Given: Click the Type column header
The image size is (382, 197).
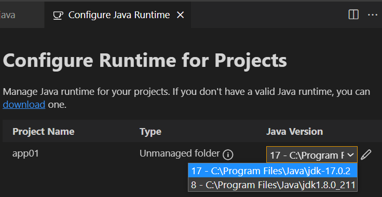Looking at the screenshot, I should click(151, 132).
